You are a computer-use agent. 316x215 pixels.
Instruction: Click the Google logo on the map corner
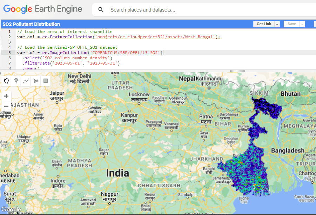[x=11, y=209]
